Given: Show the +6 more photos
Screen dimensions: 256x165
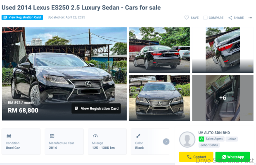Looking at the screenshot, I should point(223,98).
